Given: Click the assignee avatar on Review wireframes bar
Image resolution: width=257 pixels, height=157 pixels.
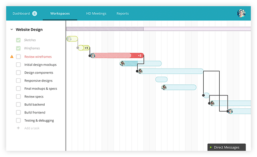Looking at the screenshot, I should pyautogui.click(x=93, y=56).
